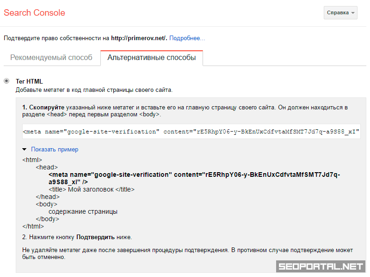Click the SEOPORTAL.NET watermark logo
This screenshot has width=370, height=277.
(x=320, y=266)
